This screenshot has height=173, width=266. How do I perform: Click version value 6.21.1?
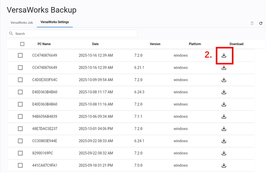[x=139, y=67]
